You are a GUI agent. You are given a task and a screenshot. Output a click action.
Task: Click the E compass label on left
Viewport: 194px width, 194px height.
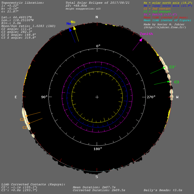[16, 97]
